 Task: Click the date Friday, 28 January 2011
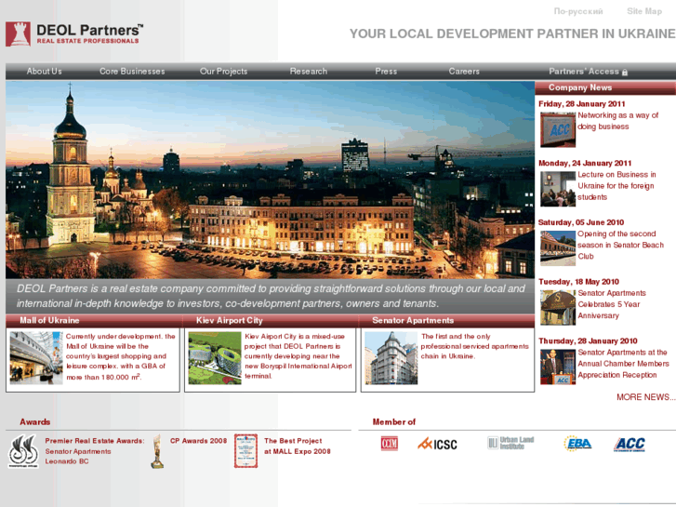pos(581,104)
